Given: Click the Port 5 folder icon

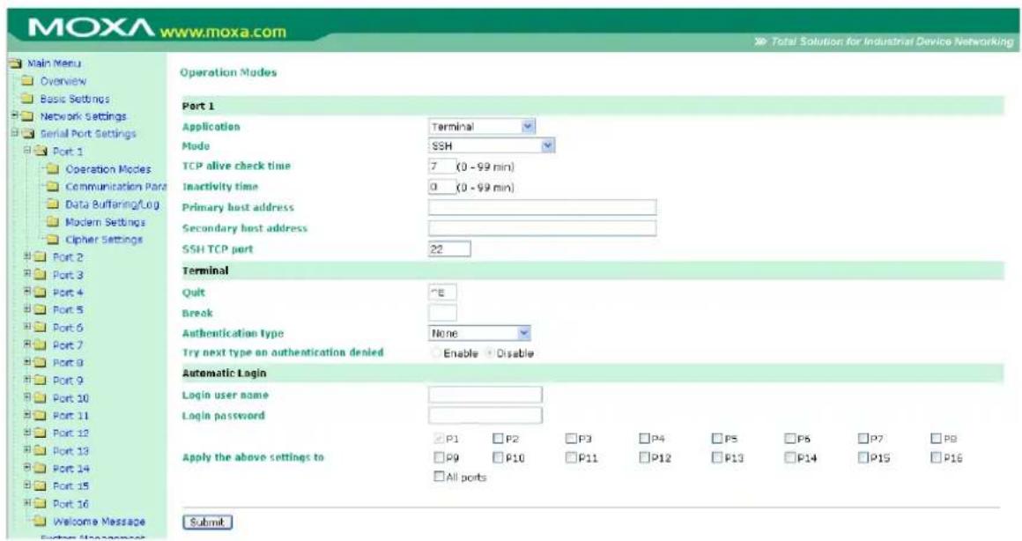Looking at the screenshot, I should (x=41, y=309).
